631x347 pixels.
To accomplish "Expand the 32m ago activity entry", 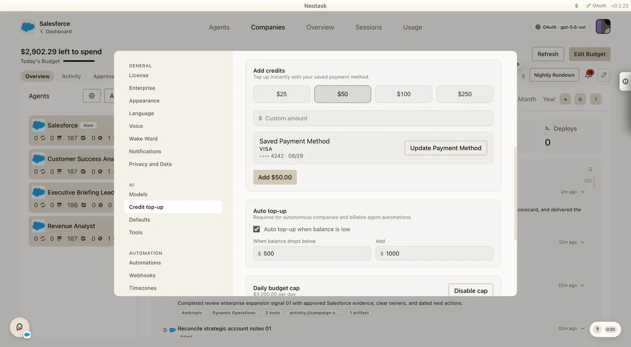I will coord(583,329).
